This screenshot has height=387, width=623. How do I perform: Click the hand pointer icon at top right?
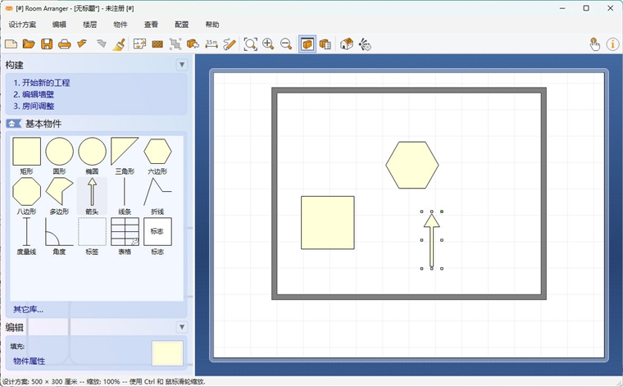pyautogui.click(x=594, y=44)
